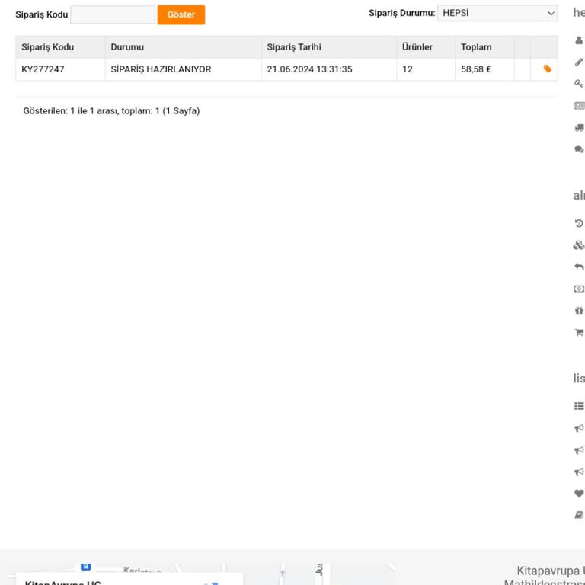
Task: Open the Sipariş Durumu HEPSİ dropdown
Action: point(497,14)
